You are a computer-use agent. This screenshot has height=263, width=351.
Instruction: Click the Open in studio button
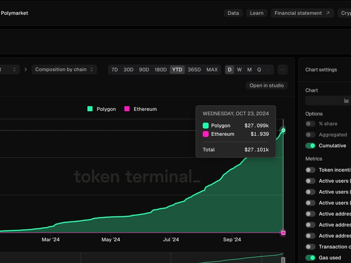[267, 85]
